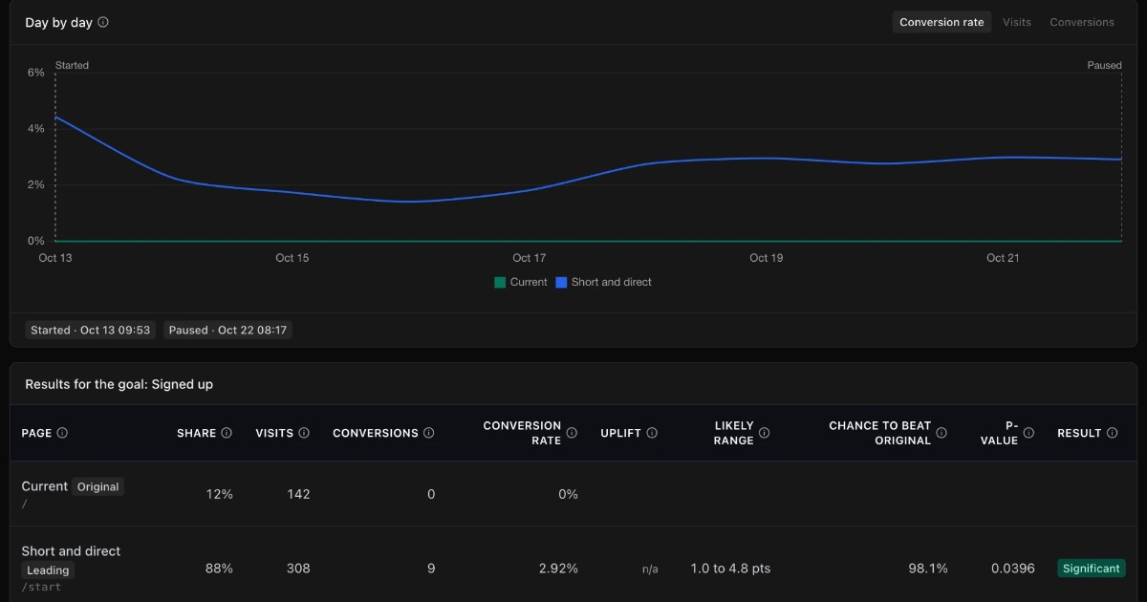The width and height of the screenshot is (1147, 602).
Task: Click the Oct 17 axis label
Action: tap(529, 258)
